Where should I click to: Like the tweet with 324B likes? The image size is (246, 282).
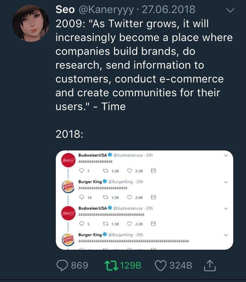coord(161,265)
